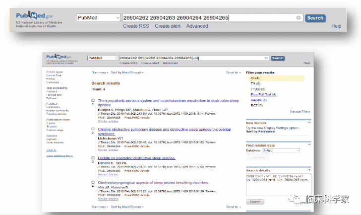Open Custom range publication date filter

56,130
